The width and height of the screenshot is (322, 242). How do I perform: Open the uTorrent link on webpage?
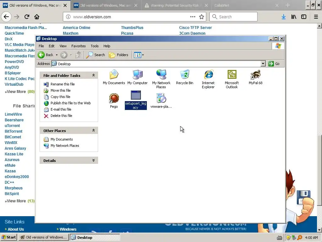coord(12,125)
